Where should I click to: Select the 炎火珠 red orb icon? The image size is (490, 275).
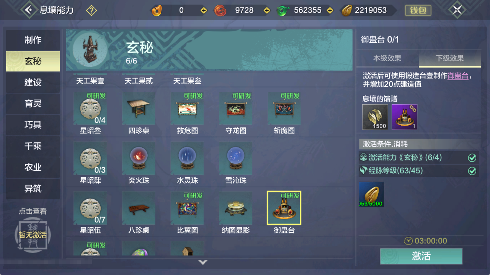(x=139, y=159)
